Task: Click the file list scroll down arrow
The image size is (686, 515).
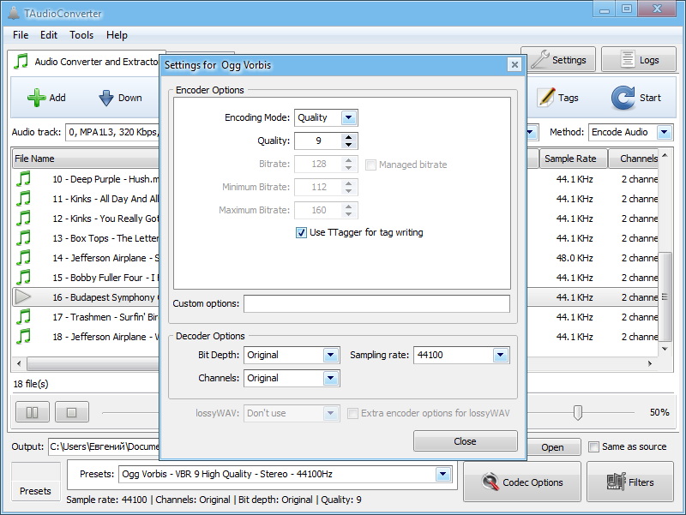Action: tap(665, 349)
